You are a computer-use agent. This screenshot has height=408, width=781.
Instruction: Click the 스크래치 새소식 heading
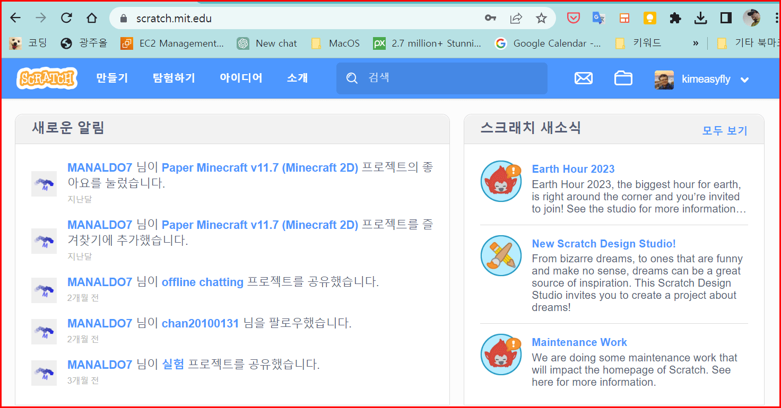(x=531, y=128)
